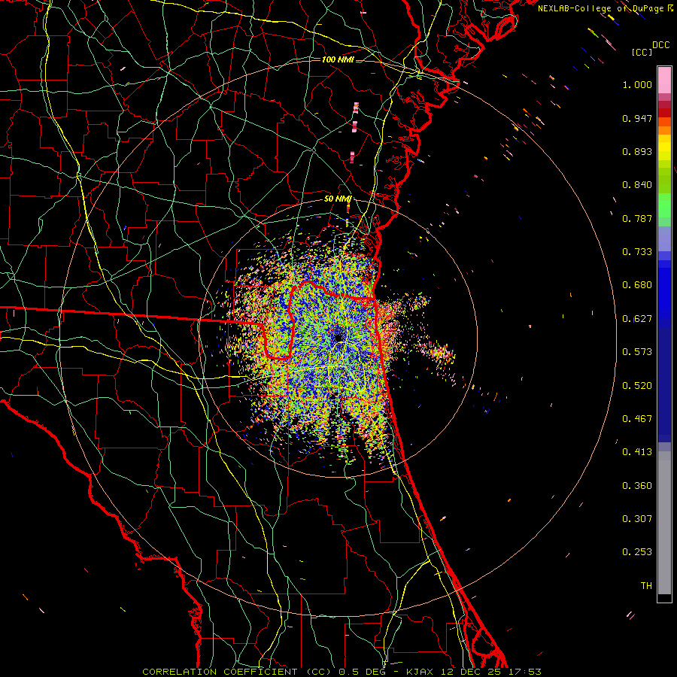
Task: Select the 0.573 color scale value
Action: coord(637,352)
